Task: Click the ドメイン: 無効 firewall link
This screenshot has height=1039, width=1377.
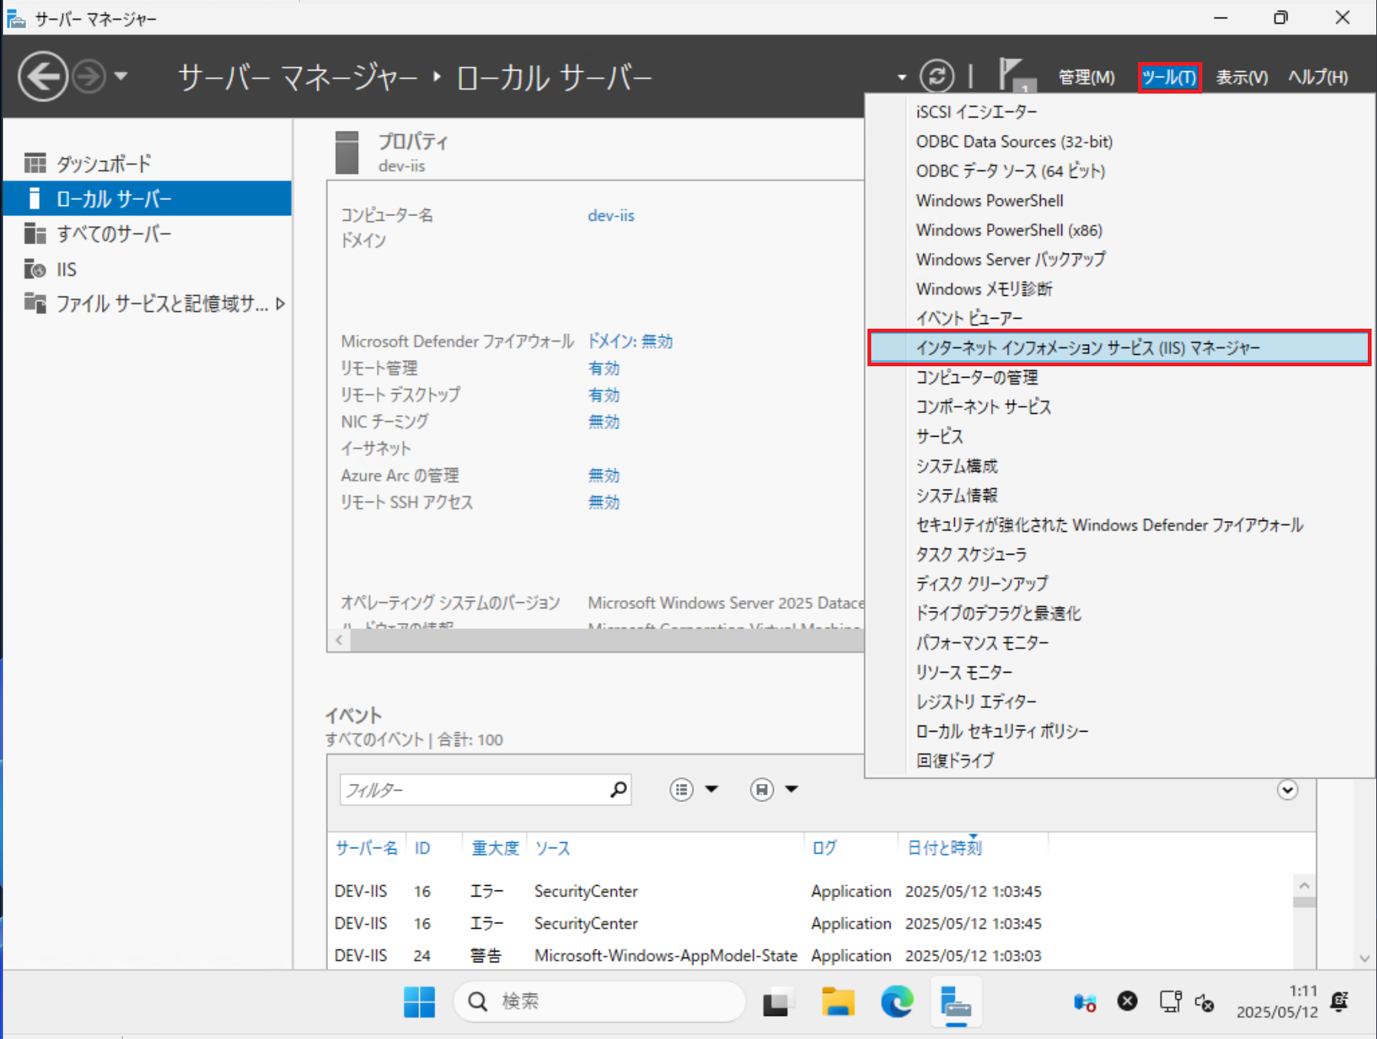Action: coord(630,341)
